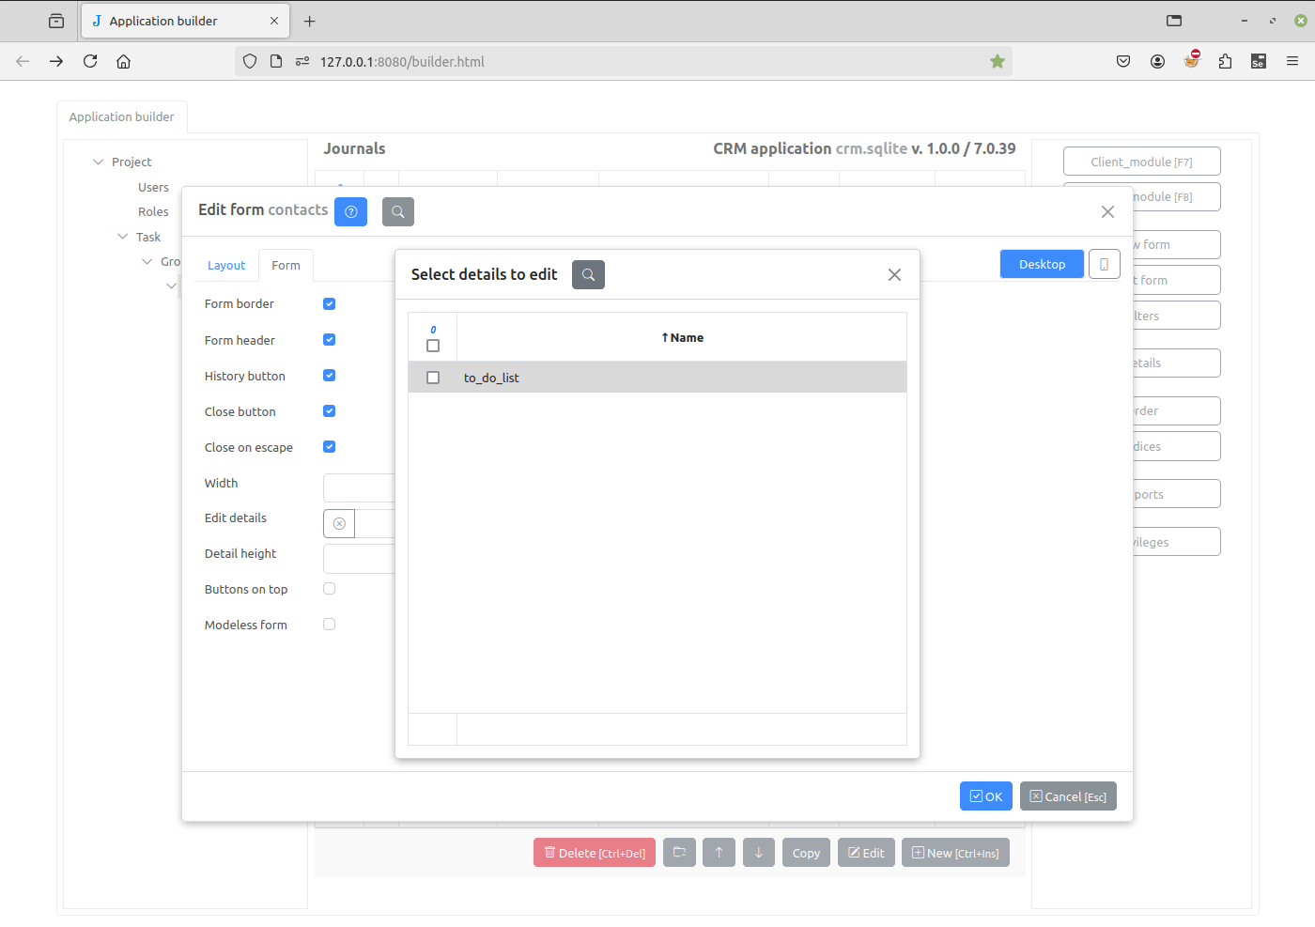
Task: Collapse the Project tree node
Action: tap(98, 162)
